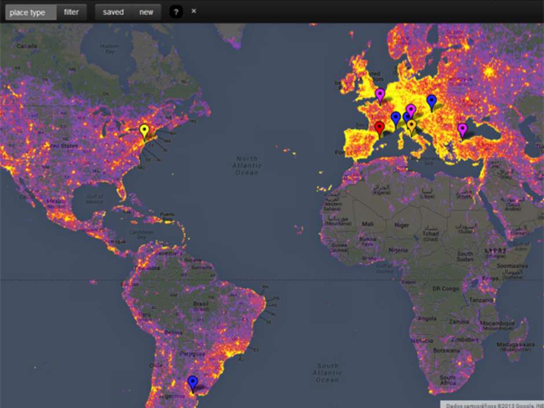Switch to the 'filter' option
The width and height of the screenshot is (544, 408).
[72, 12]
